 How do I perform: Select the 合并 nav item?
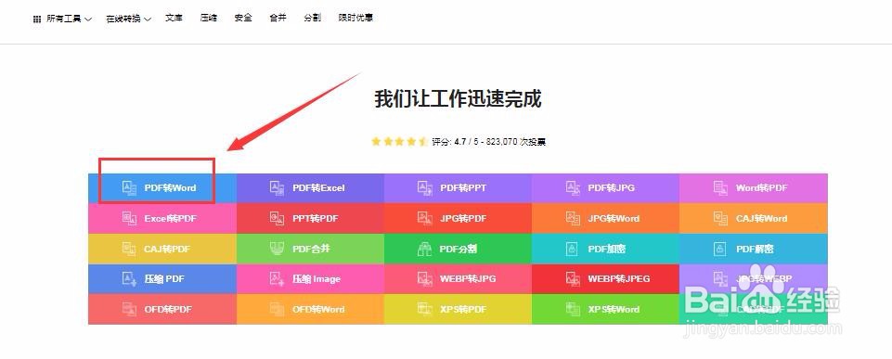pyautogui.click(x=278, y=18)
